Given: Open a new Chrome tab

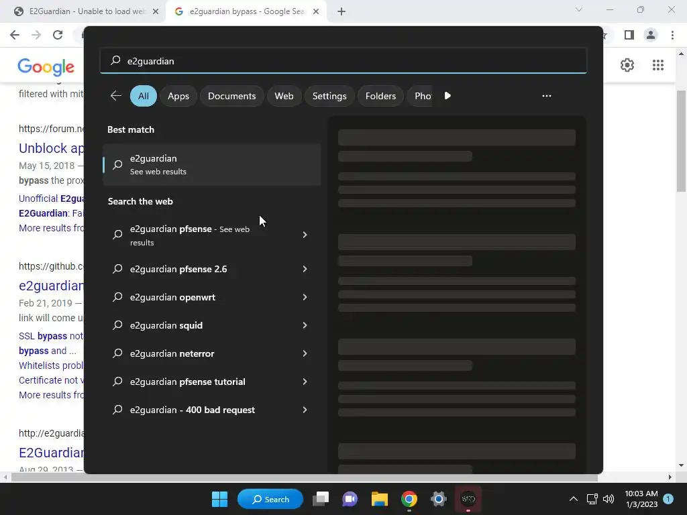Looking at the screenshot, I should [x=341, y=11].
